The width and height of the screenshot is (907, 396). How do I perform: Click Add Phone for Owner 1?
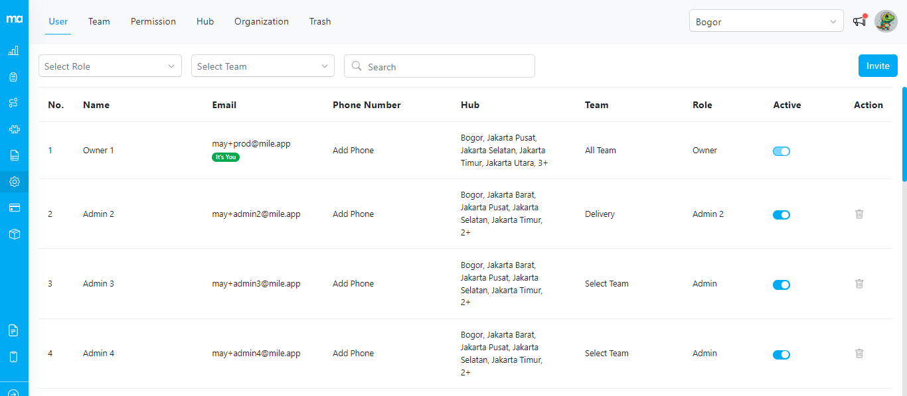(x=353, y=151)
